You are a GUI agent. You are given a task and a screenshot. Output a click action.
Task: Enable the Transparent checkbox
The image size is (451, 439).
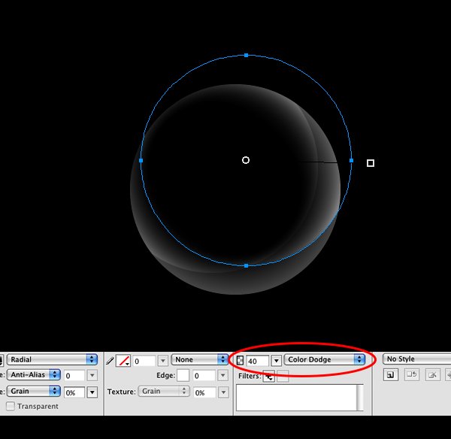(x=11, y=406)
